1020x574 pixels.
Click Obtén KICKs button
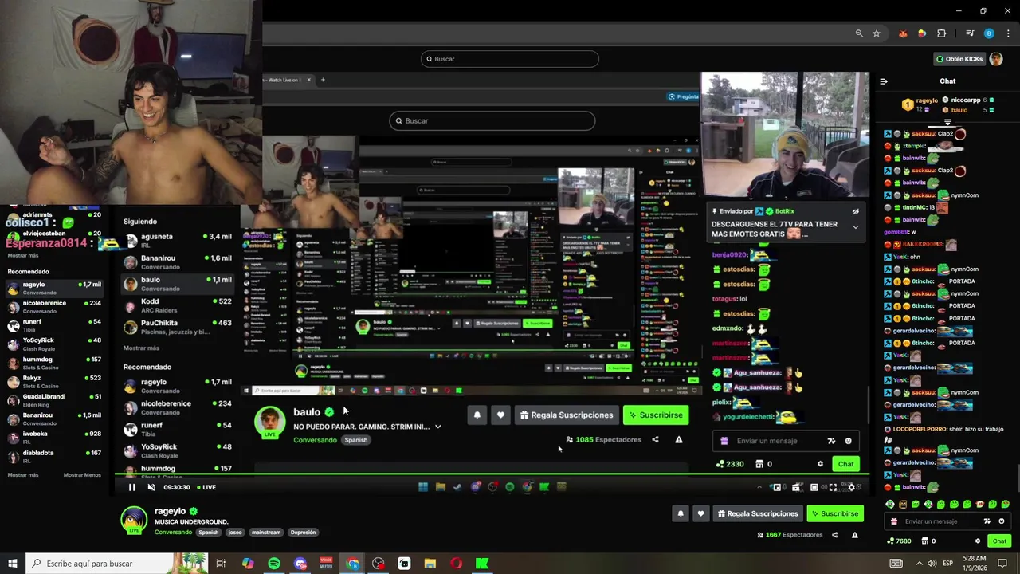pos(959,59)
